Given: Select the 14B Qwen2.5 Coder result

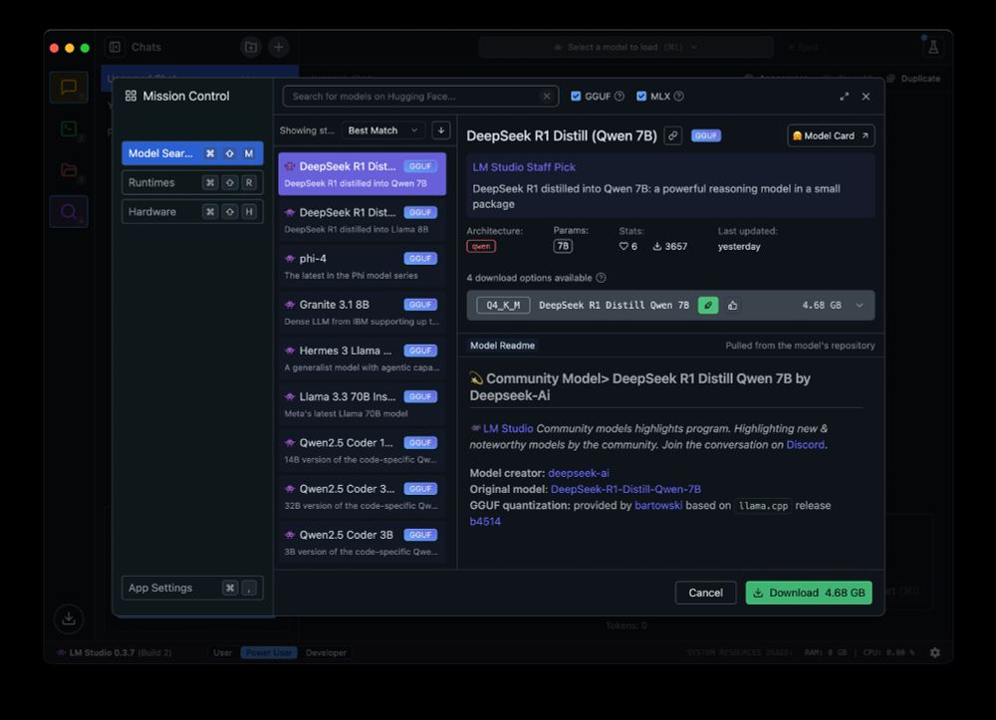Looking at the screenshot, I should point(363,450).
